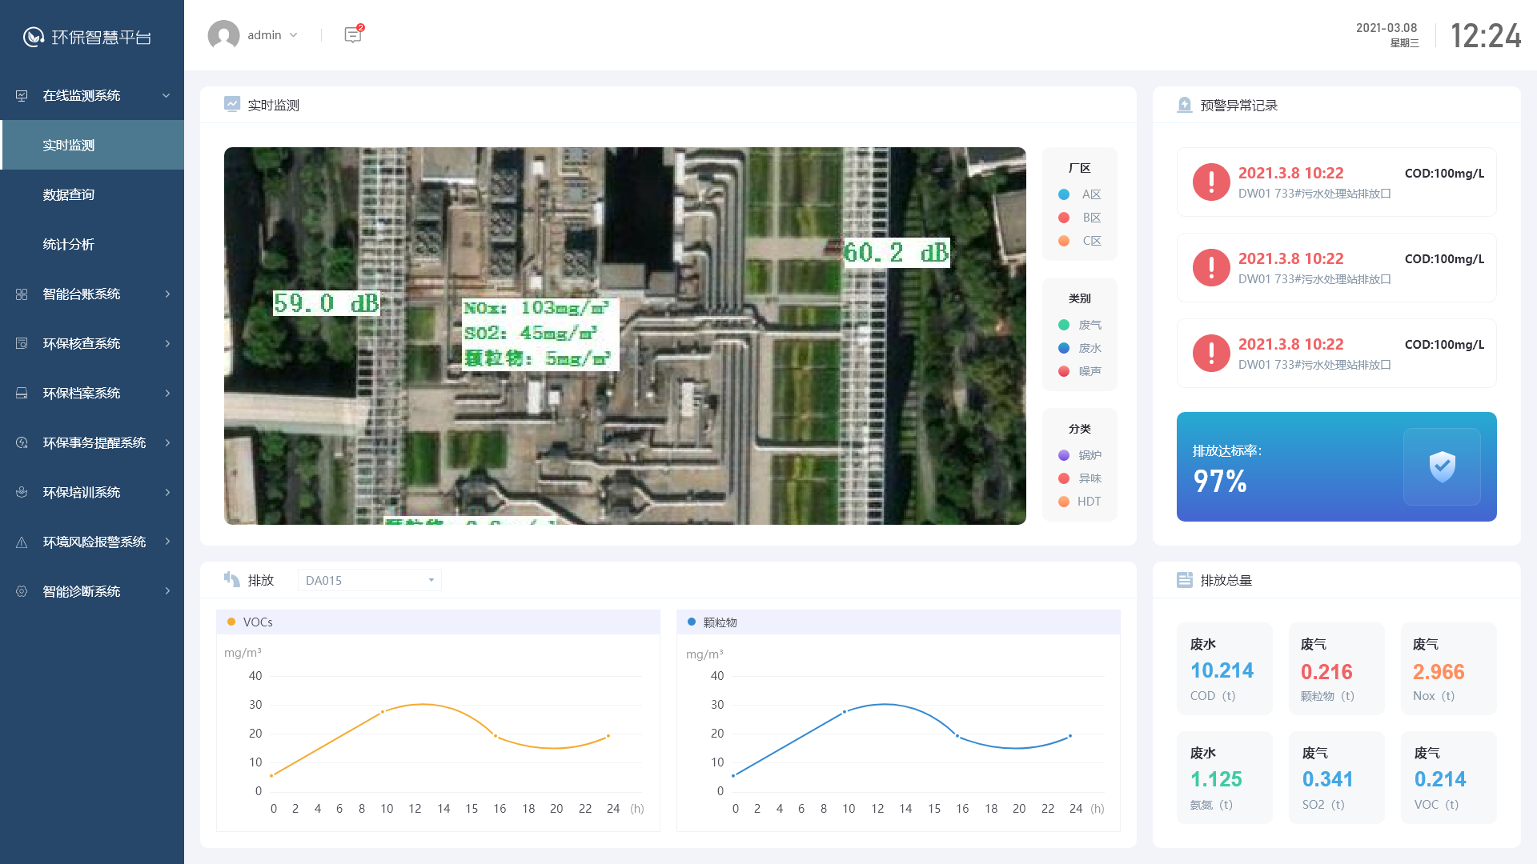Click the 环保培训系统 sidebar icon
The width and height of the screenshot is (1537, 864).
(22, 492)
